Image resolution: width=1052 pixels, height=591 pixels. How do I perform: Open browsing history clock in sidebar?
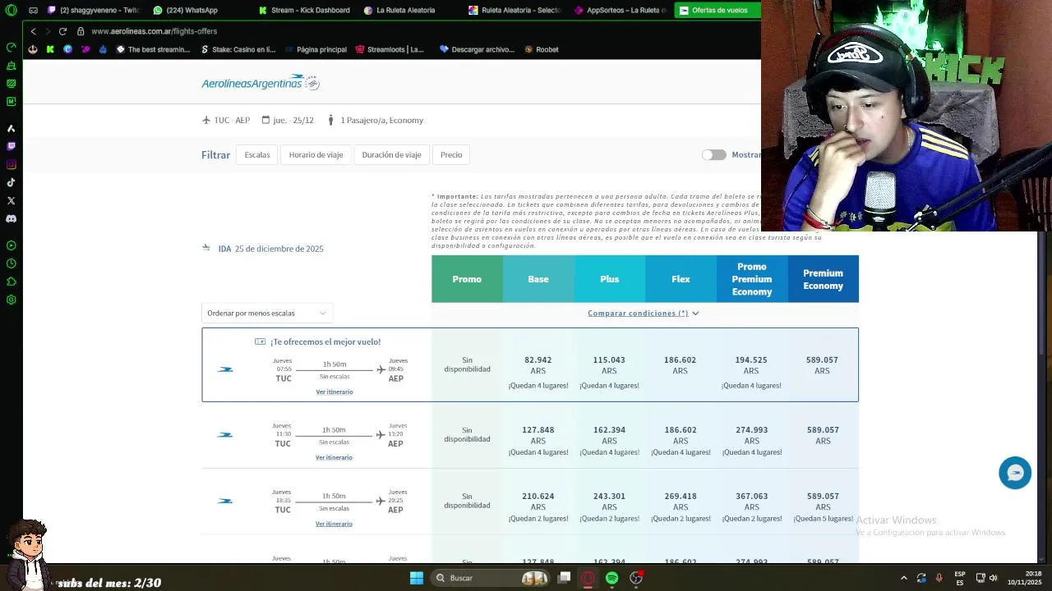tap(11, 263)
